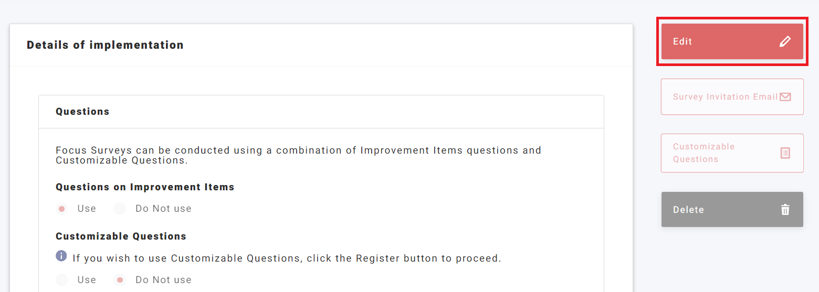
Task: Click the blue info icon beside Register hint
Action: pyautogui.click(x=61, y=256)
